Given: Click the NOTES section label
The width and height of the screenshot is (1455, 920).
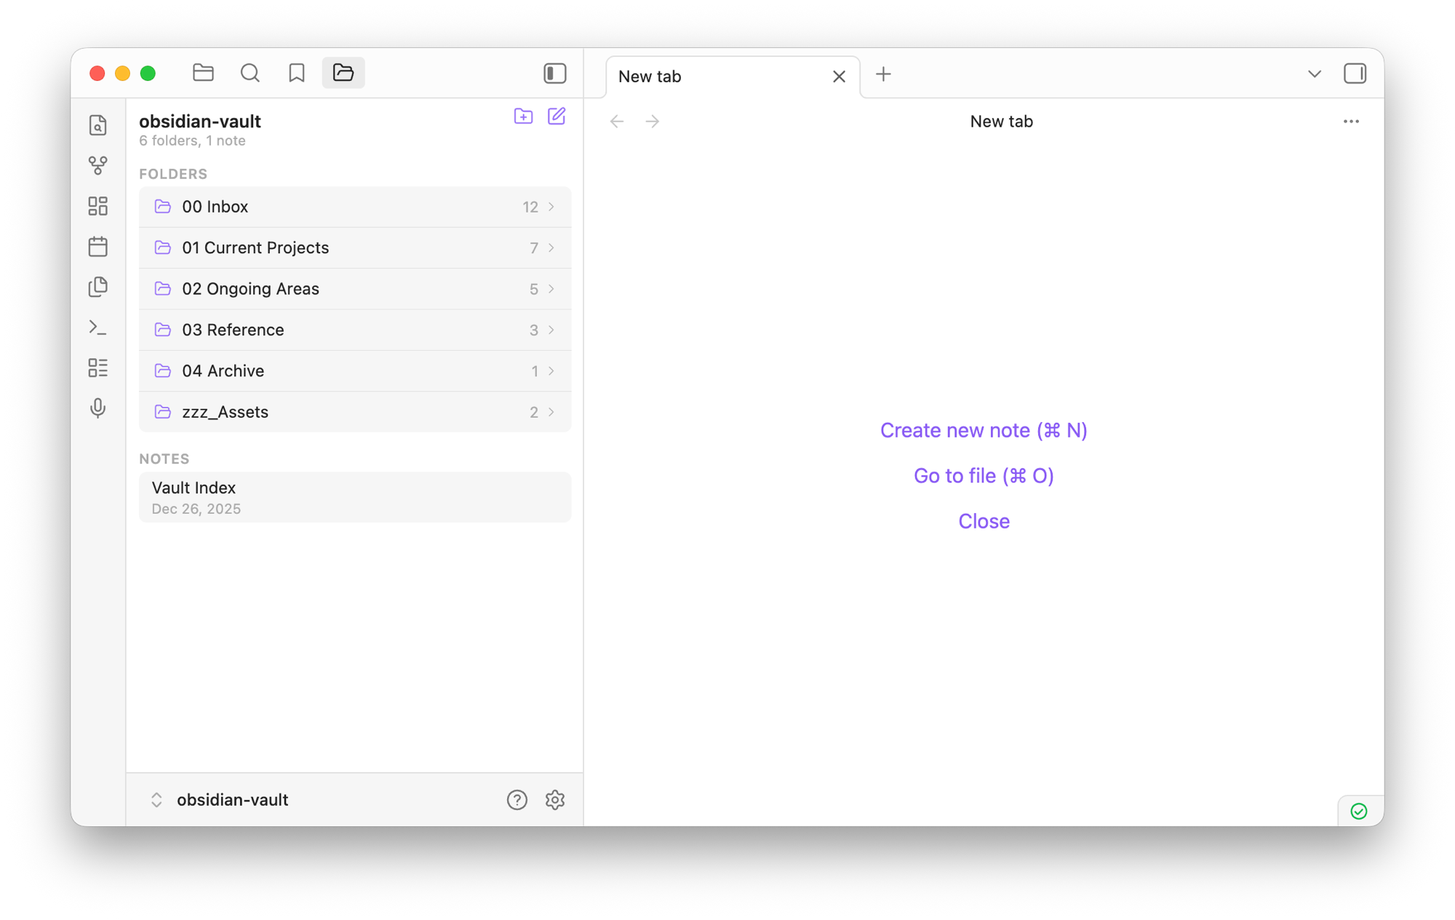Looking at the screenshot, I should 164,459.
